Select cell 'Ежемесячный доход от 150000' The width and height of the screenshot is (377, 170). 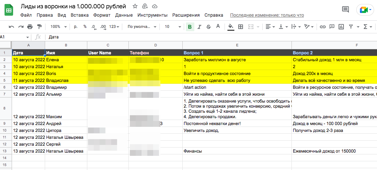point(334,151)
